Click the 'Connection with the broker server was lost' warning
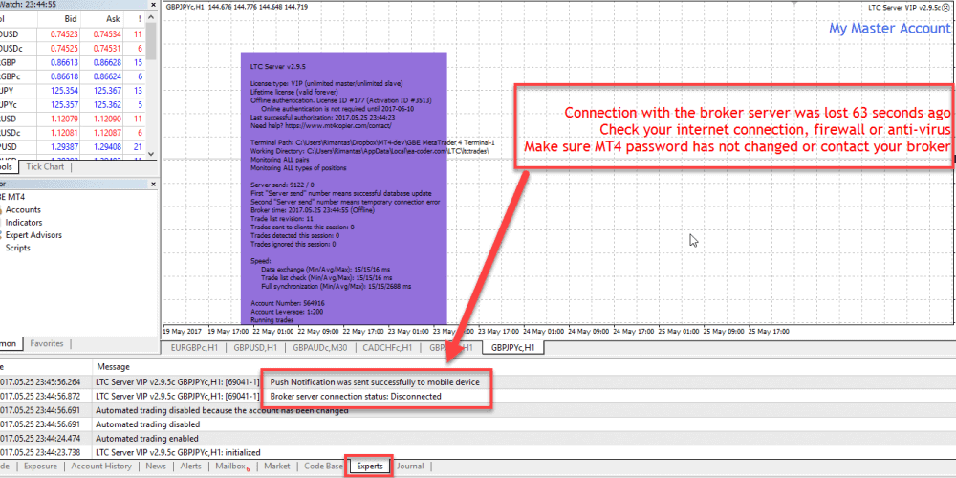 pyautogui.click(x=757, y=114)
